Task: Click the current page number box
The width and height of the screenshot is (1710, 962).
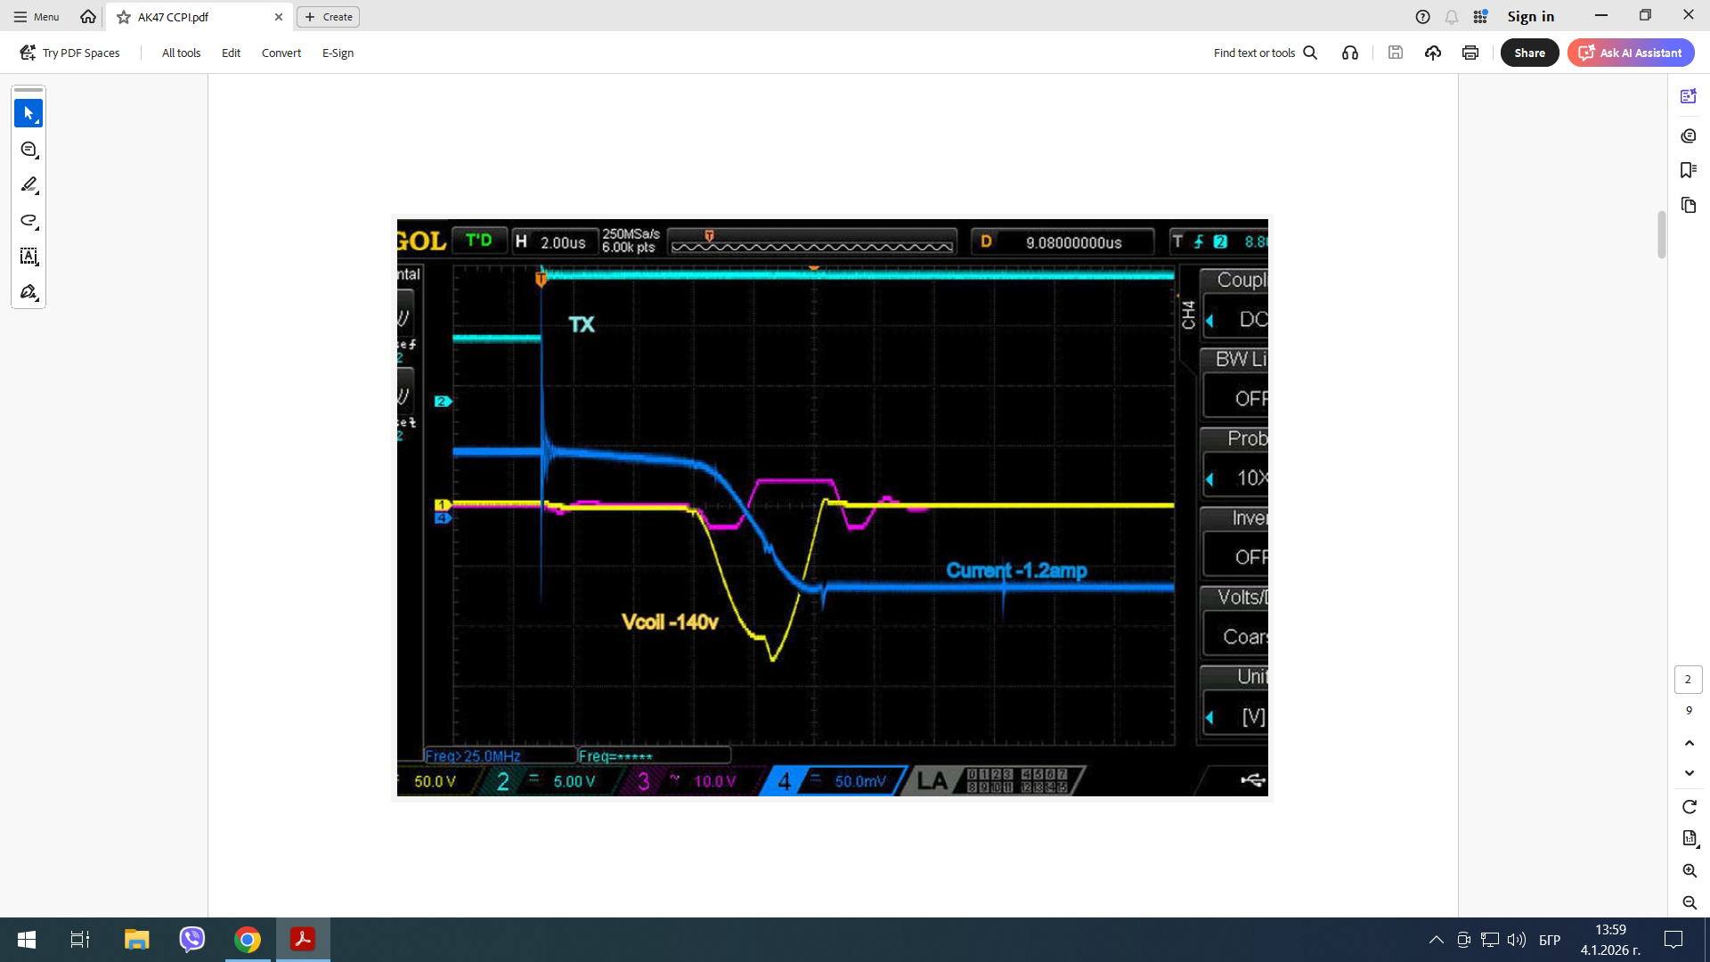Action: pos(1688,680)
